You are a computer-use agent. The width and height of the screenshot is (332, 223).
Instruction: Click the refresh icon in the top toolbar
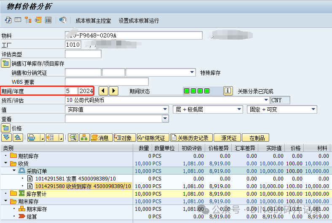pos(8,20)
